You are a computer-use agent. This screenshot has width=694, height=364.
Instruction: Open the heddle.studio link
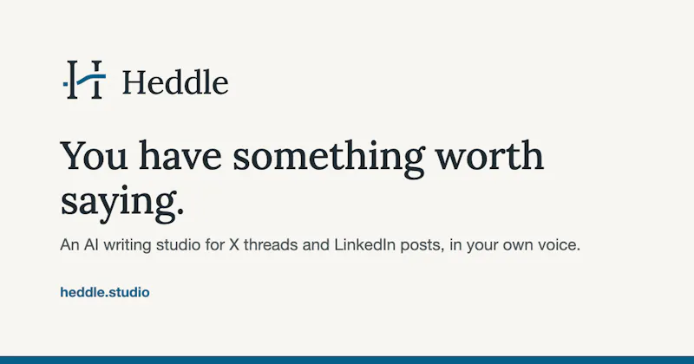pyautogui.click(x=105, y=292)
